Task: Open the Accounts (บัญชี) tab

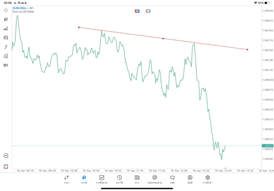Action: pyautogui.click(x=190, y=179)
